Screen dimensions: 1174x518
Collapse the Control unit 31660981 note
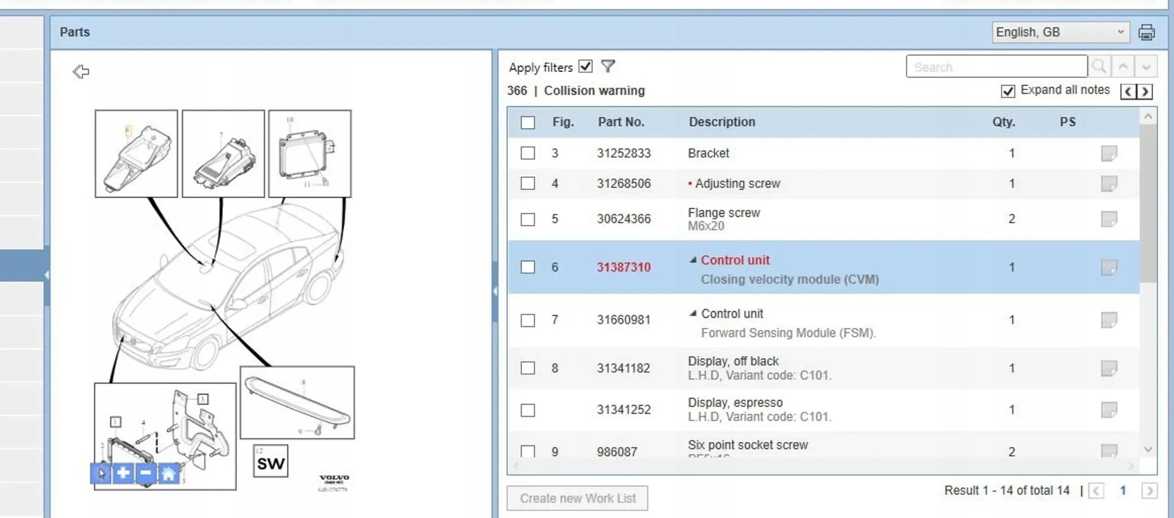[693, 314]
